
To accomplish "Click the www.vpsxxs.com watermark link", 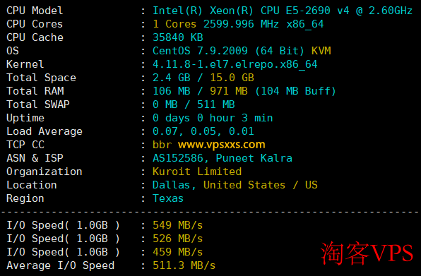I will [222, 145].
